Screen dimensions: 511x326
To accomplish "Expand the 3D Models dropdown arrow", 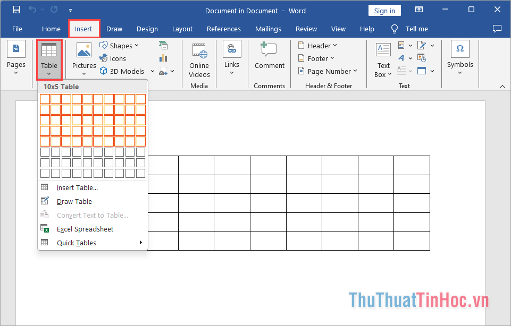I will [x=152, y=71].
